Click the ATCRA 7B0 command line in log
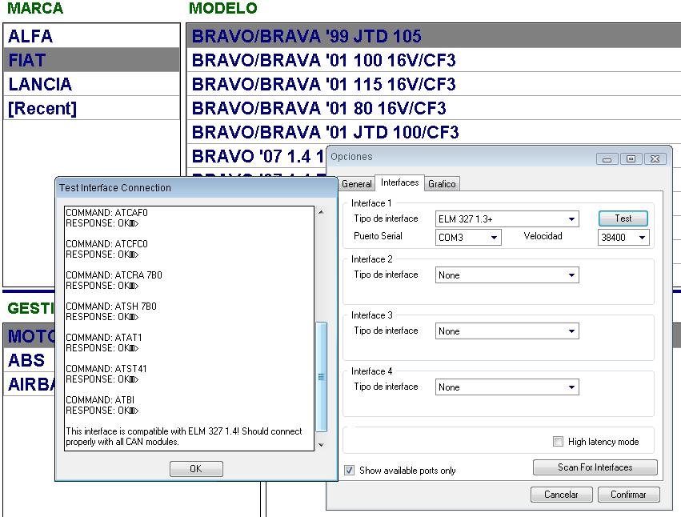Image resolution: width=681 pixels, height=517 pixels. point(114,275)
